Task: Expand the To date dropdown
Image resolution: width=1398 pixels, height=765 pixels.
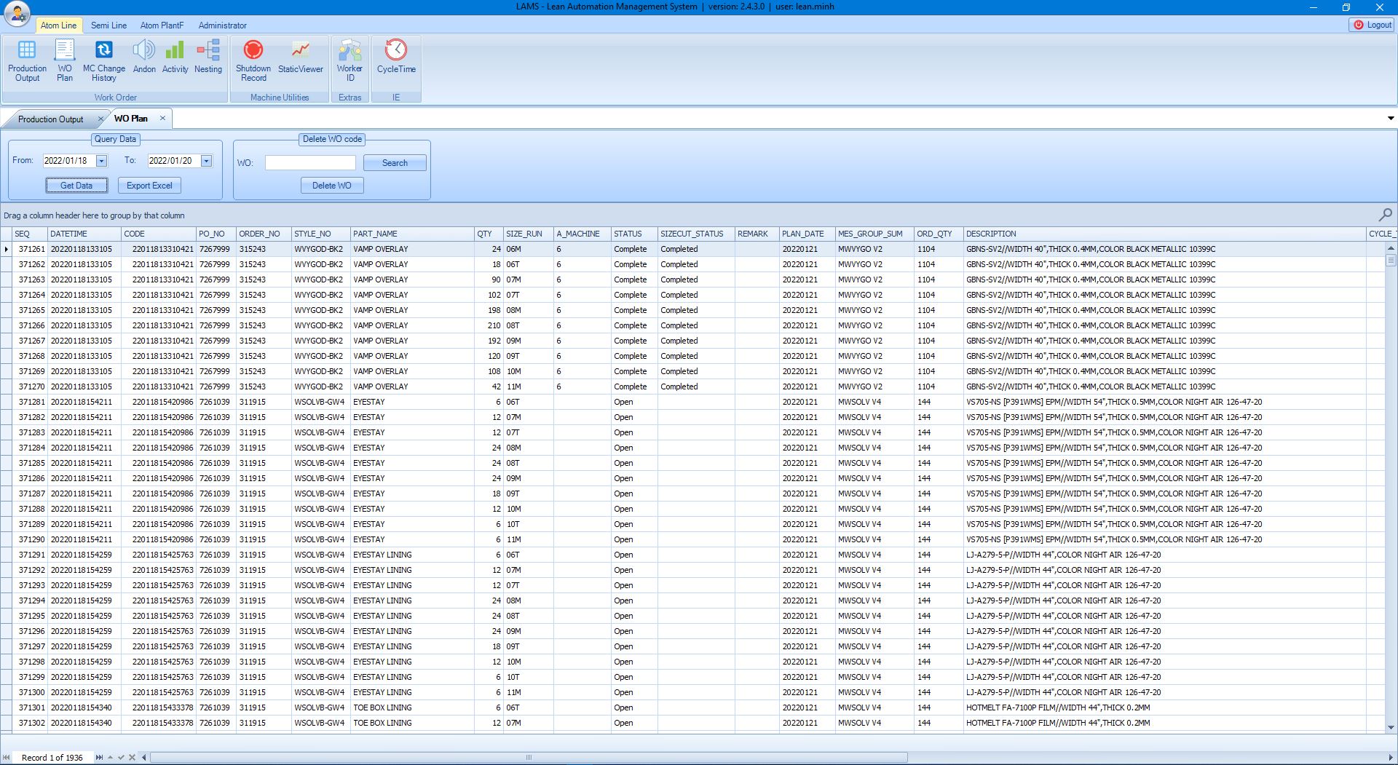Action: pyautogui.click(x=207, y=161)
